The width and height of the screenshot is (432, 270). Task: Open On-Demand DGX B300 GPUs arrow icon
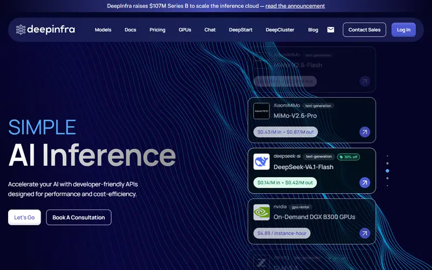pos(364,233)
